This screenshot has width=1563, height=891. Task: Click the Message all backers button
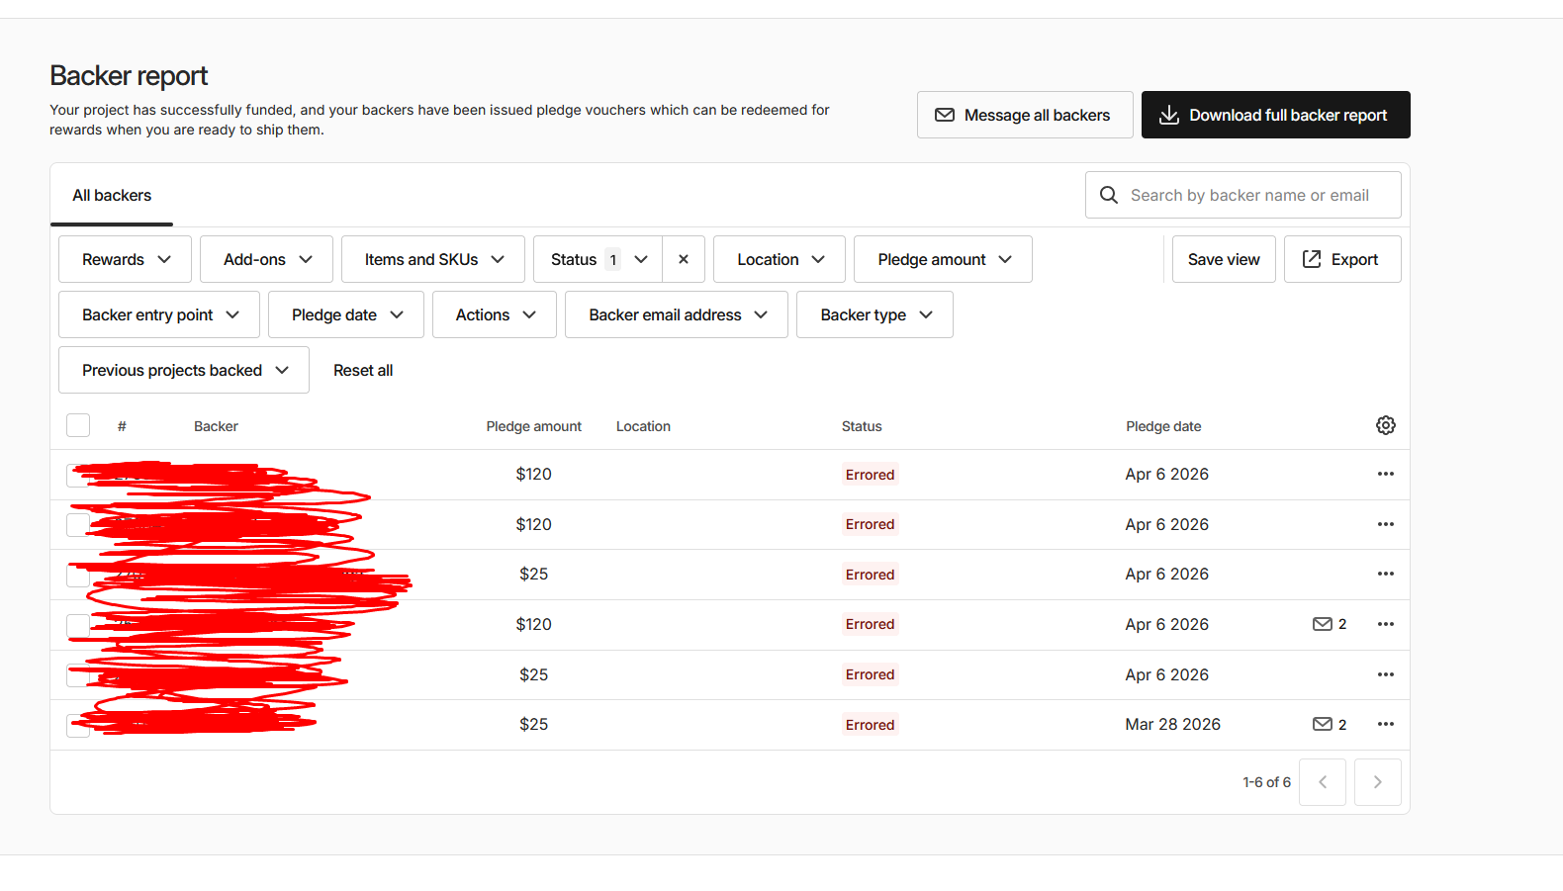click(x=1024, y=115)
